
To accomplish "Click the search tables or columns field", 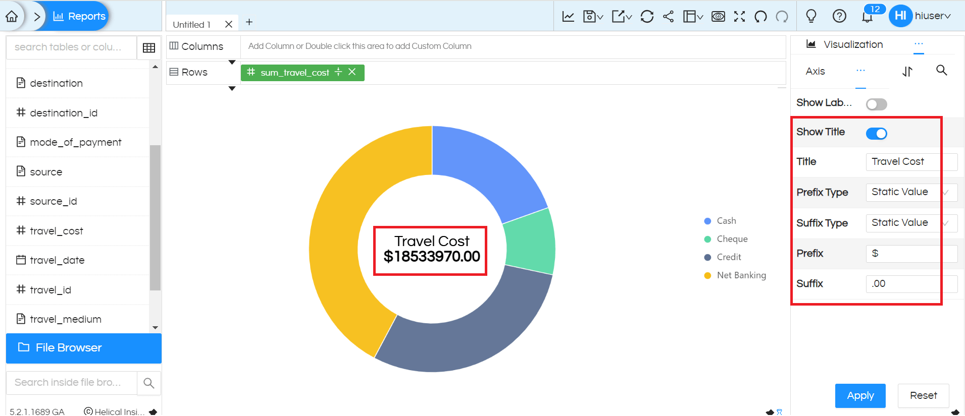I will coord(71,47).
